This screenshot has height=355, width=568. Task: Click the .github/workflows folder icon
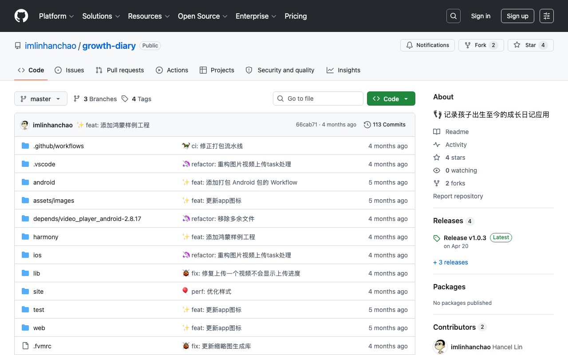coord(25,146)
